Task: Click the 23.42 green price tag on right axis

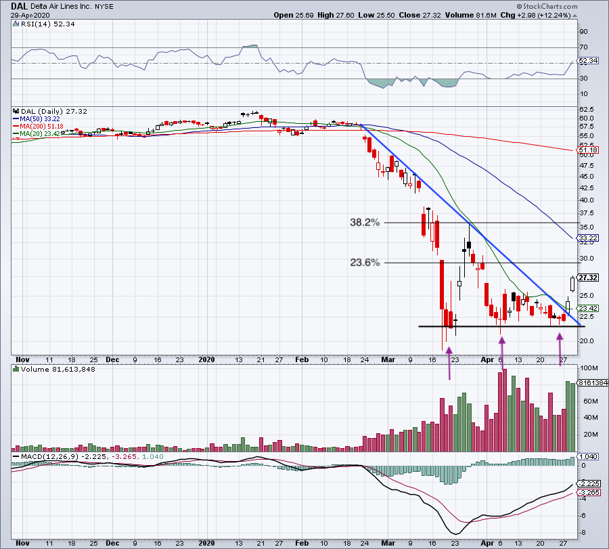Action: [x=587, y=308]
